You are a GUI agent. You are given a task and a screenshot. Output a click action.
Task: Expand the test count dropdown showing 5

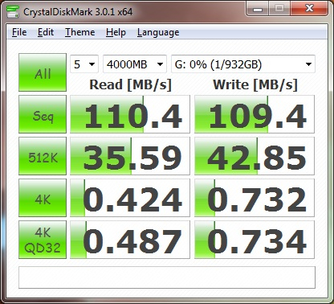[84, 64]
